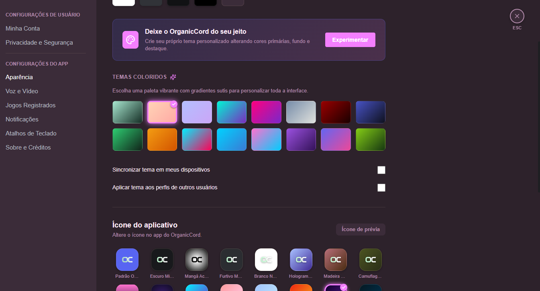Choose the blue-violet-to-pink gradient theme
Viewport: 540px width, 291px height.
(x=336, y=139)
